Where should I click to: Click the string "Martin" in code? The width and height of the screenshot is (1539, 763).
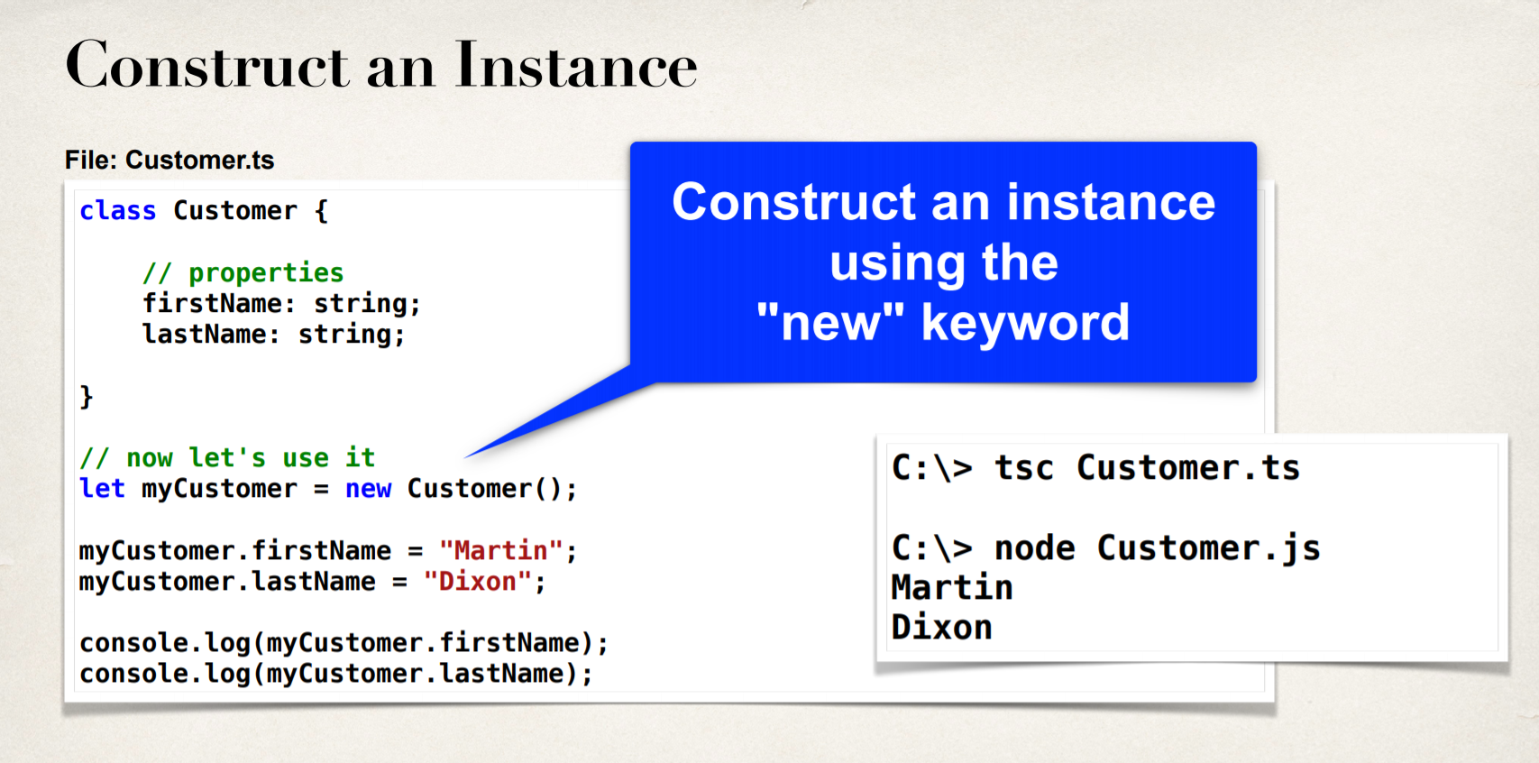[x=501, y=550]
